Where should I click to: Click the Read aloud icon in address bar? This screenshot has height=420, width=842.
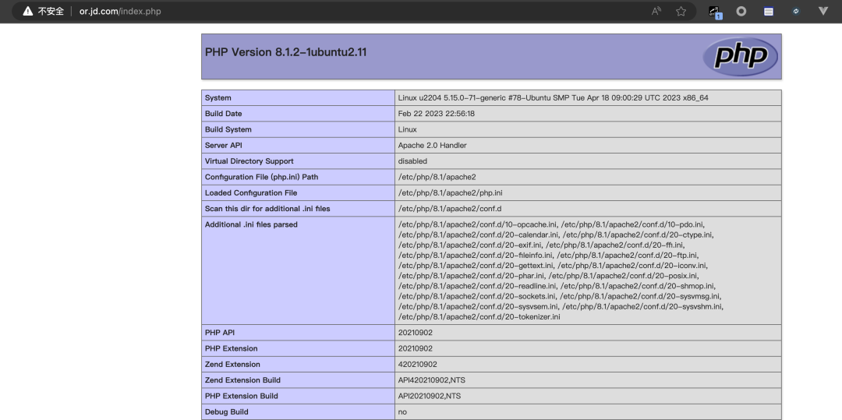[656, 11]
